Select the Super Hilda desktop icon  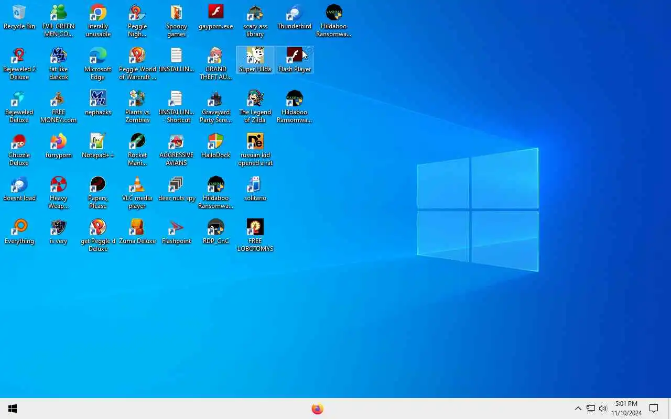(255, 60)
